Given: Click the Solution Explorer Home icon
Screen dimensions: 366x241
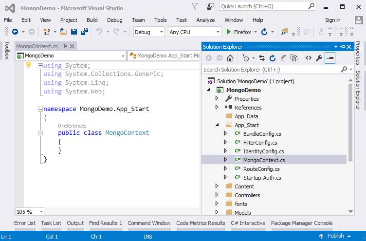Looking at the screenshot, I should click(x=230, y=58).
